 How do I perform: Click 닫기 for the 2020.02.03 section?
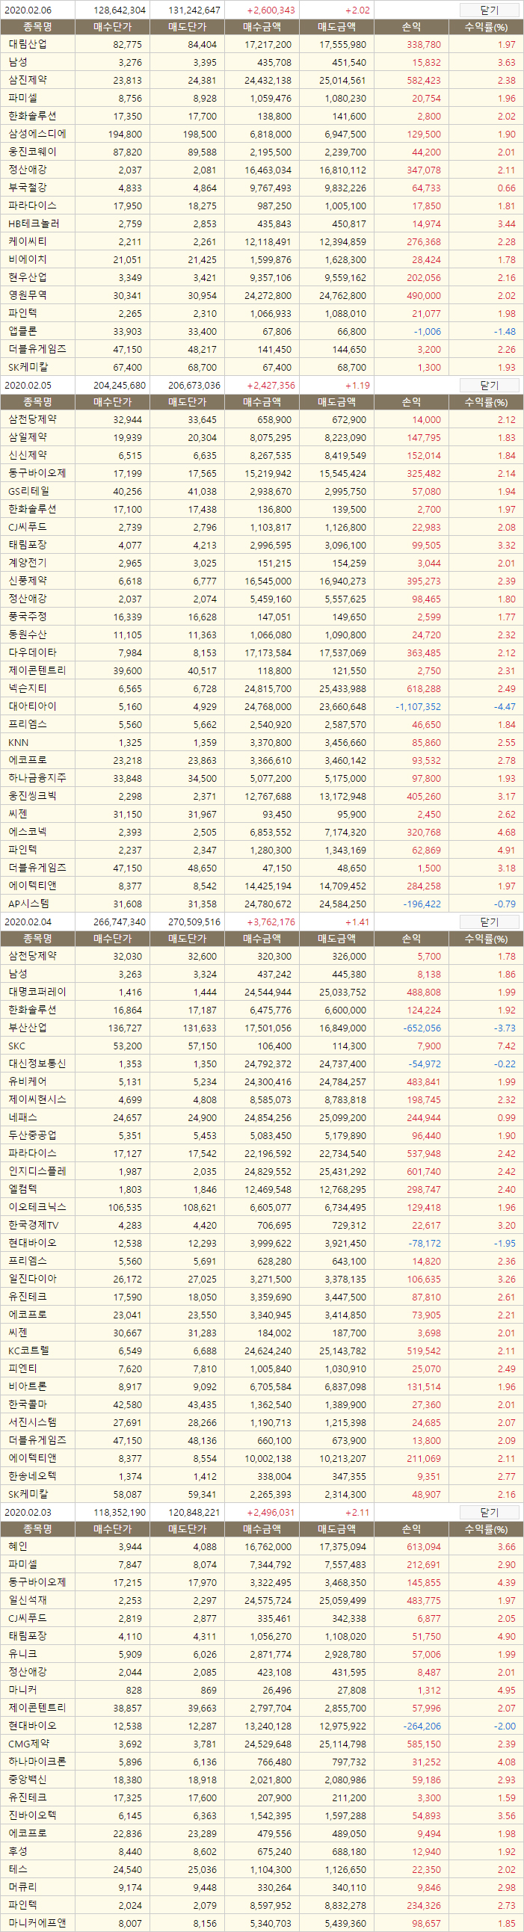point(489,1512)
